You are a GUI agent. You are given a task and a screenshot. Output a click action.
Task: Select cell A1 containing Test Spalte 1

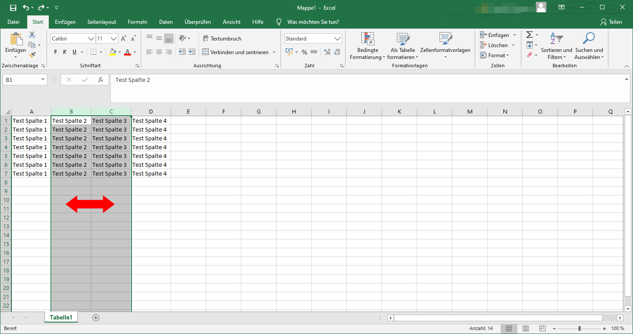pyautogui.click(x=30, y=120)
